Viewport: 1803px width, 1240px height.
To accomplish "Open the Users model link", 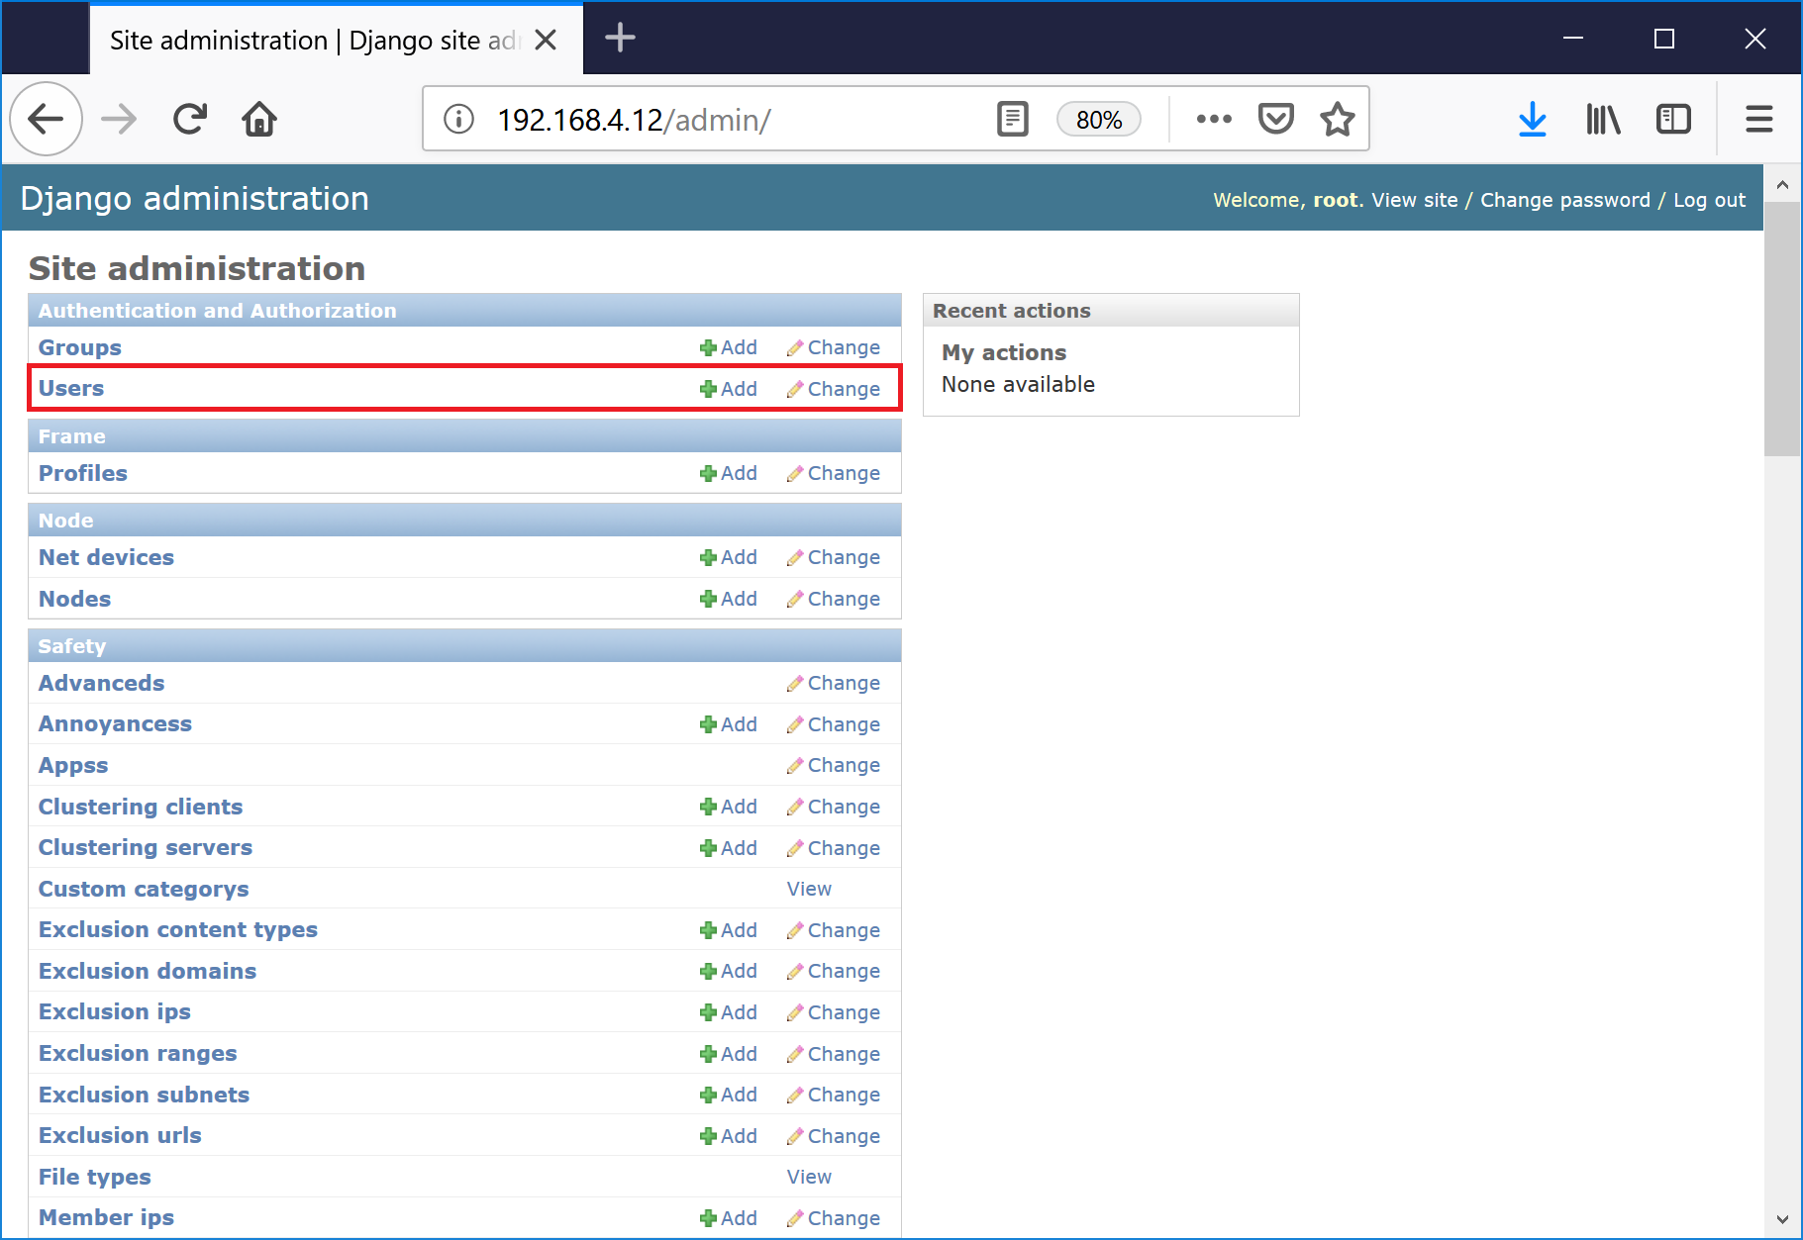I will point(70,388).
